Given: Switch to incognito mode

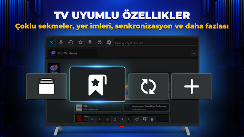Looking at the screenshot, I should pos(100,42).
